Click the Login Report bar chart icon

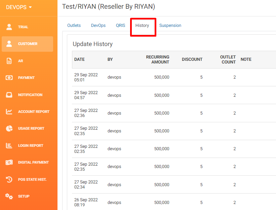click(9, 145)
